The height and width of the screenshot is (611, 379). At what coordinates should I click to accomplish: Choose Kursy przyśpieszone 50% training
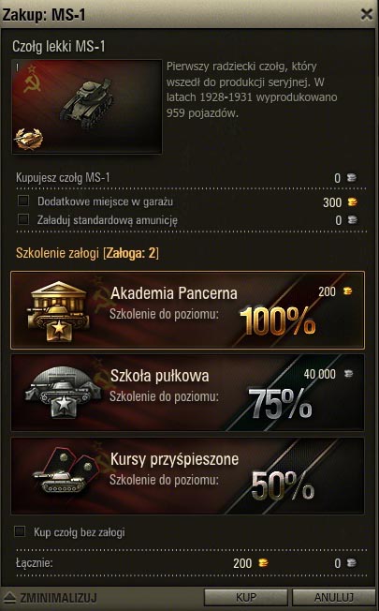click(187, 476)
